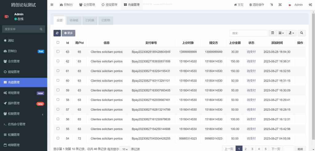Select the 待审核 filter tab
Viewport: 315px width, 151px height.
(x=74, y=21)
